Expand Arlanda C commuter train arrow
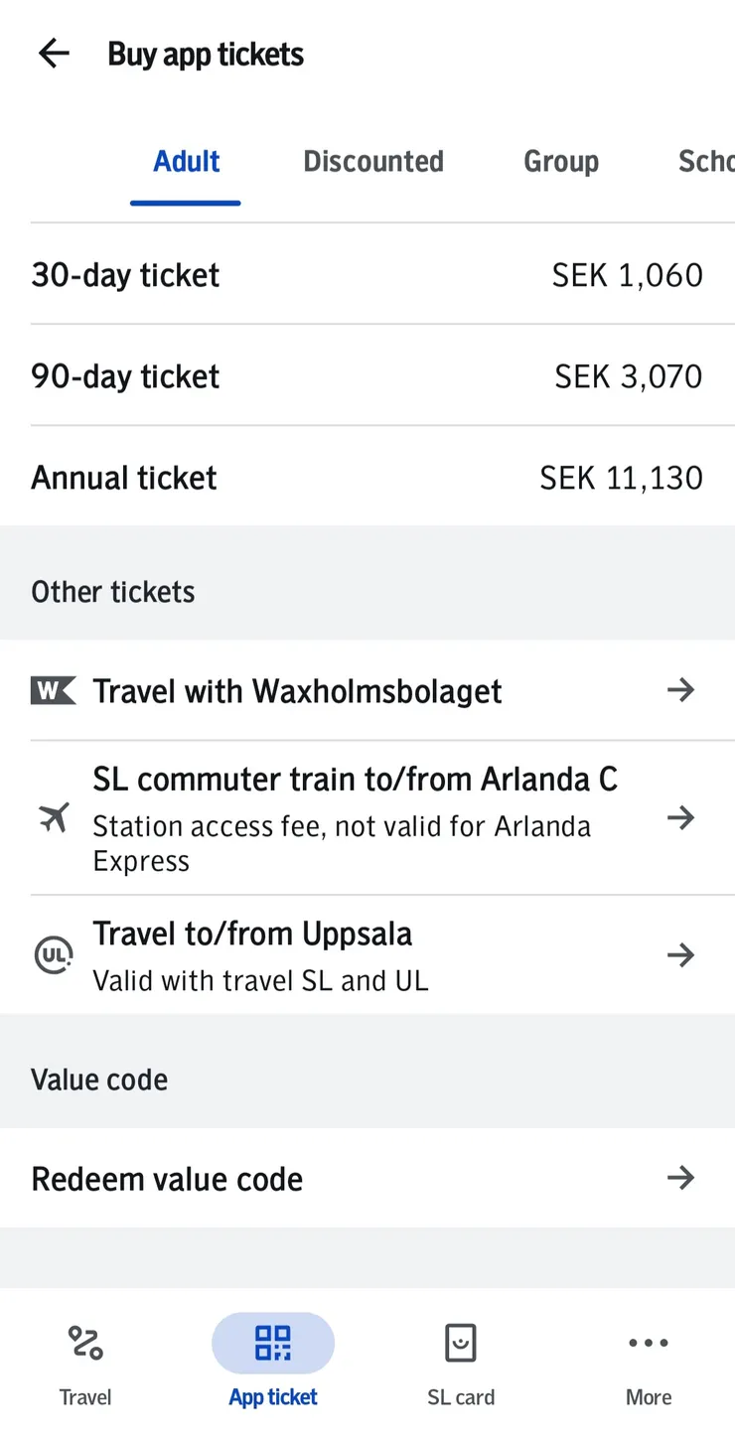This screenshot has height=1441, width=735. click(x=680, y=818)
